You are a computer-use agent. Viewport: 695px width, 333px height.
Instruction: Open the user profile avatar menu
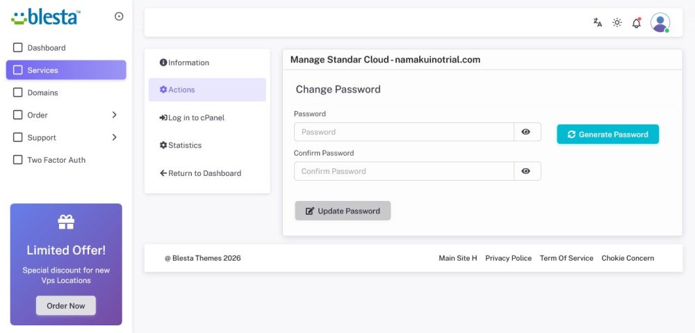click(x=660, y=23)
